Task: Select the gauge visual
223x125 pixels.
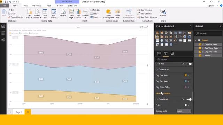Action: tap(176, 41)
